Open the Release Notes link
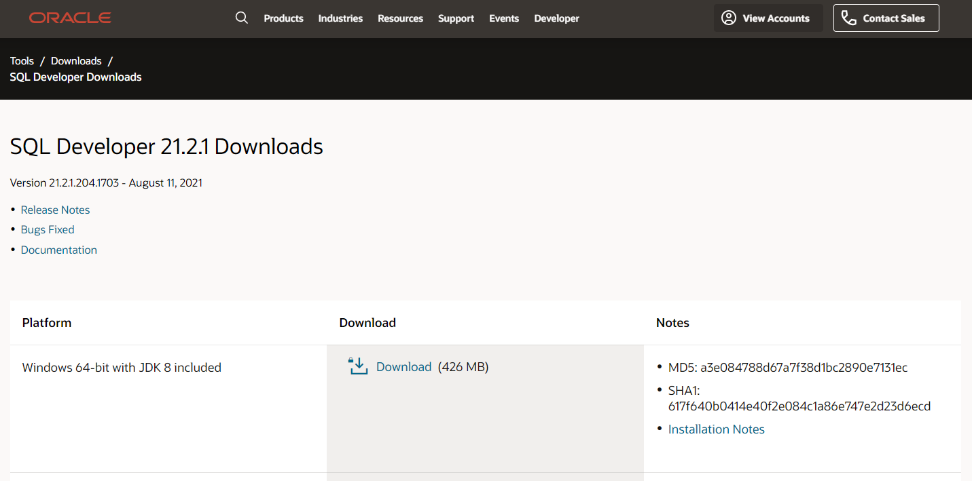The width and height of the screenshot is (972, 481). [55, 210]
